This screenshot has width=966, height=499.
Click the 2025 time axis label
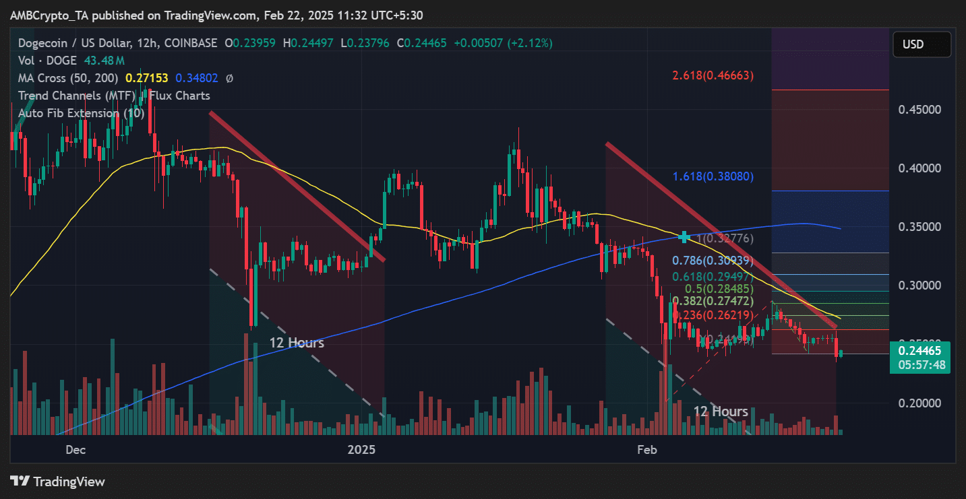click(361, 448)
